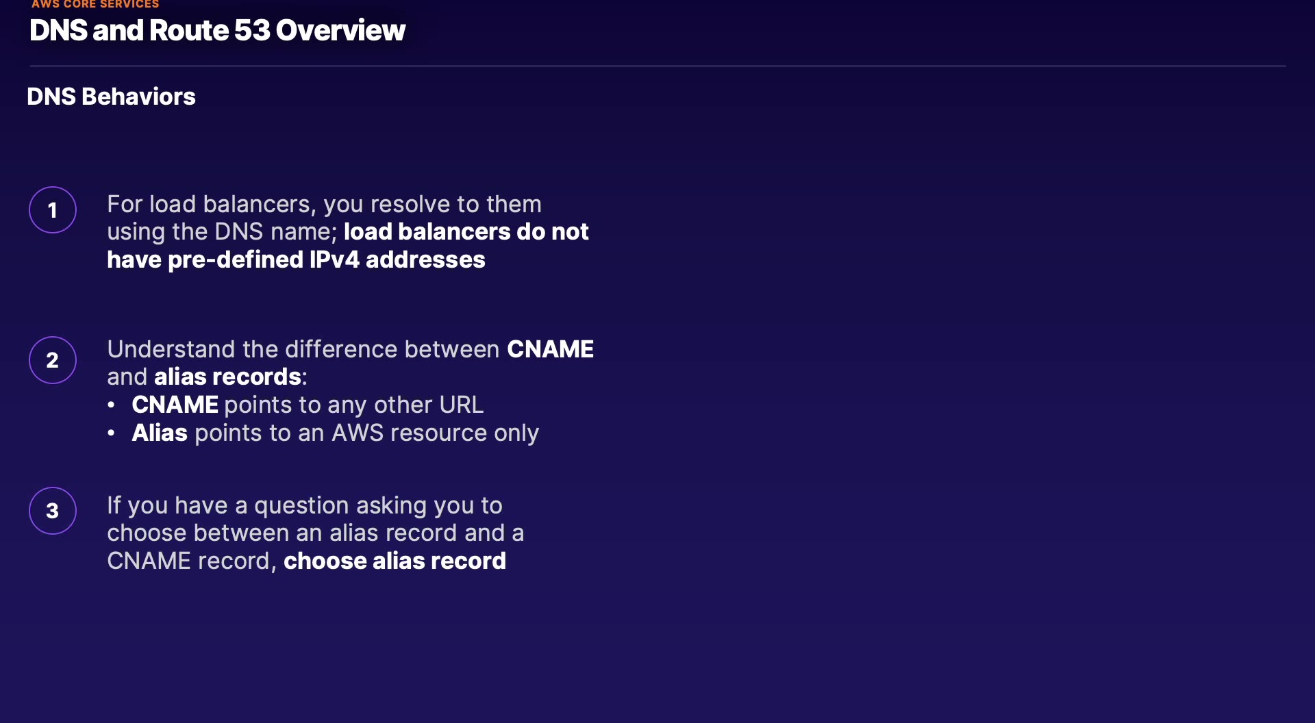The width and height of the screenshot is (1315, 723).
Task: Click the bullet dot before "Alias"
Action: point(111,433)
